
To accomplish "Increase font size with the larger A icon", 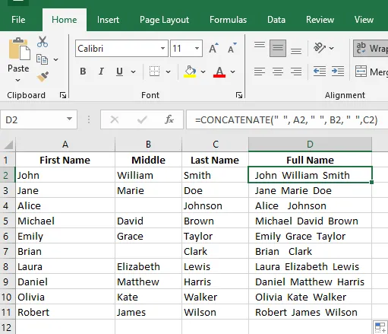I will [x=213, y=48].
